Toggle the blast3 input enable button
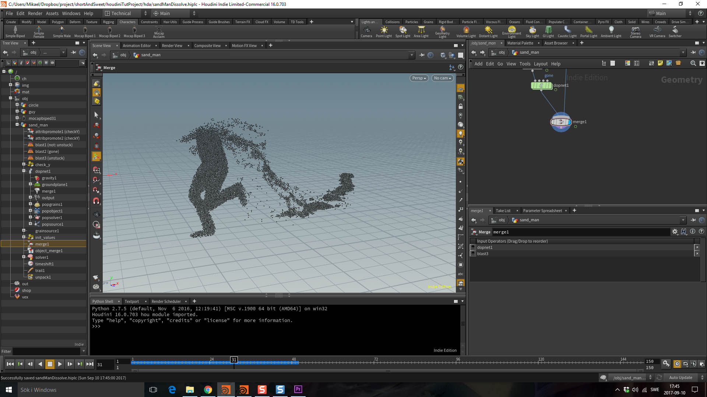This screenshot has width=707, height=397. coord(473,254)
